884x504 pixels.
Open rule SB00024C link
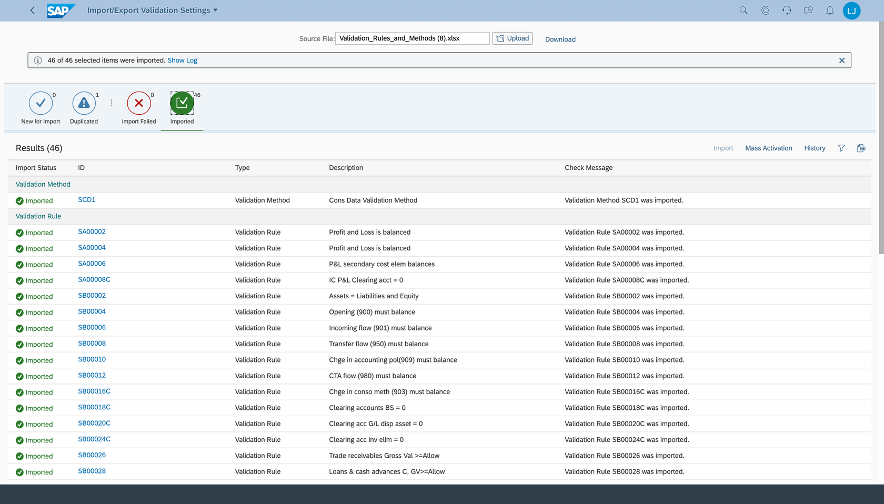tap(94, 439)
